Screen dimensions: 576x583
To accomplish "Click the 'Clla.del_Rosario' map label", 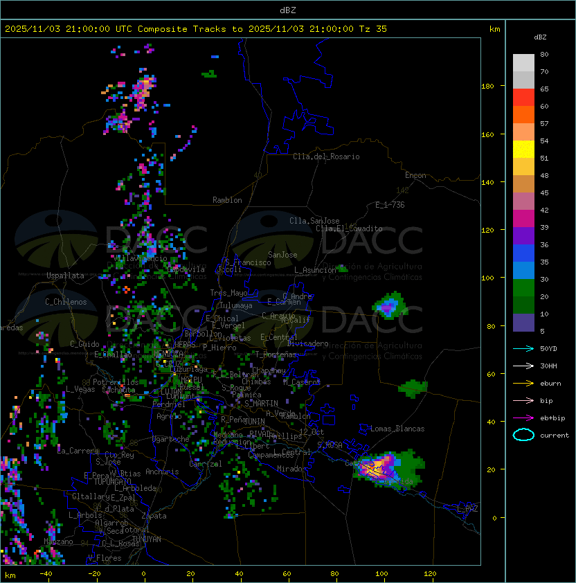I will coord(326,156).
